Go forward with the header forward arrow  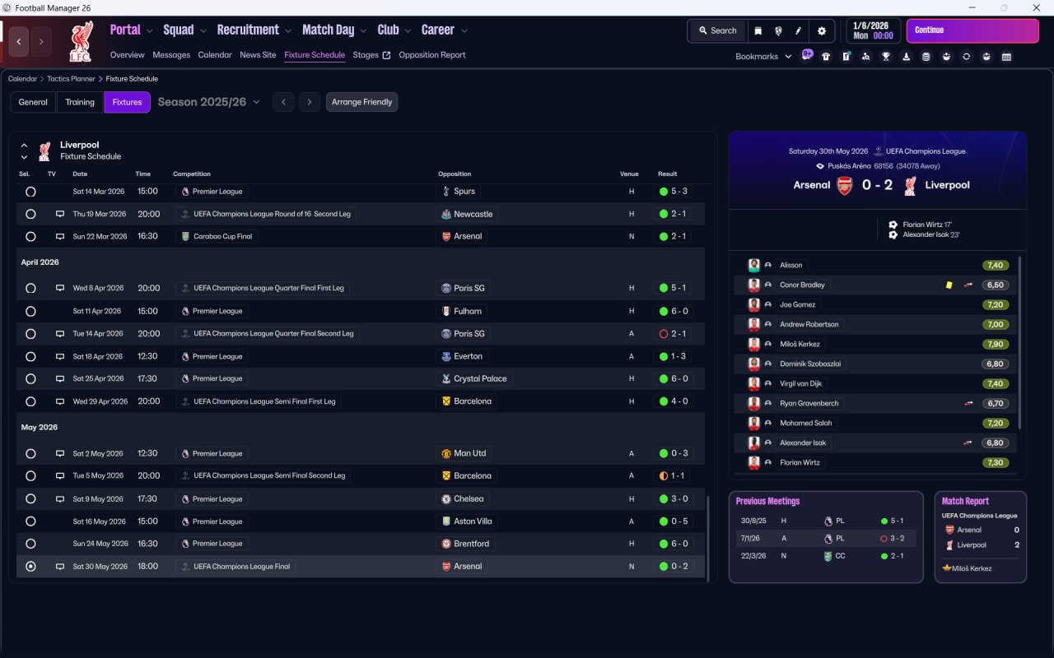click(41, 41)
